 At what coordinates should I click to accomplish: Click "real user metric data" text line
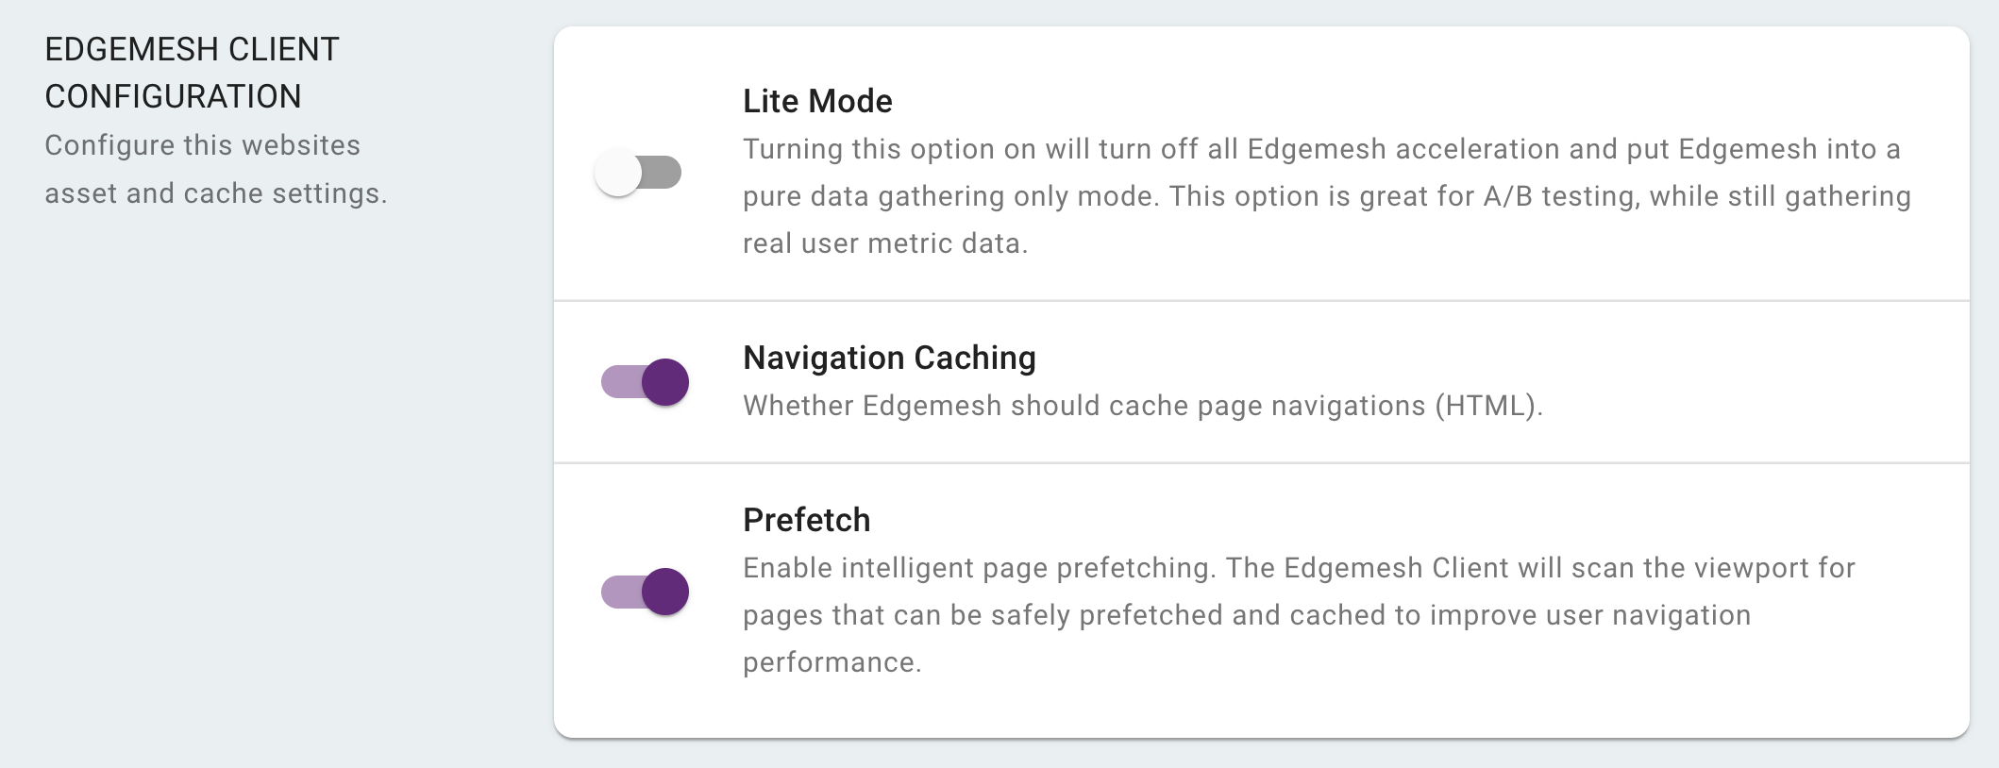884,243
